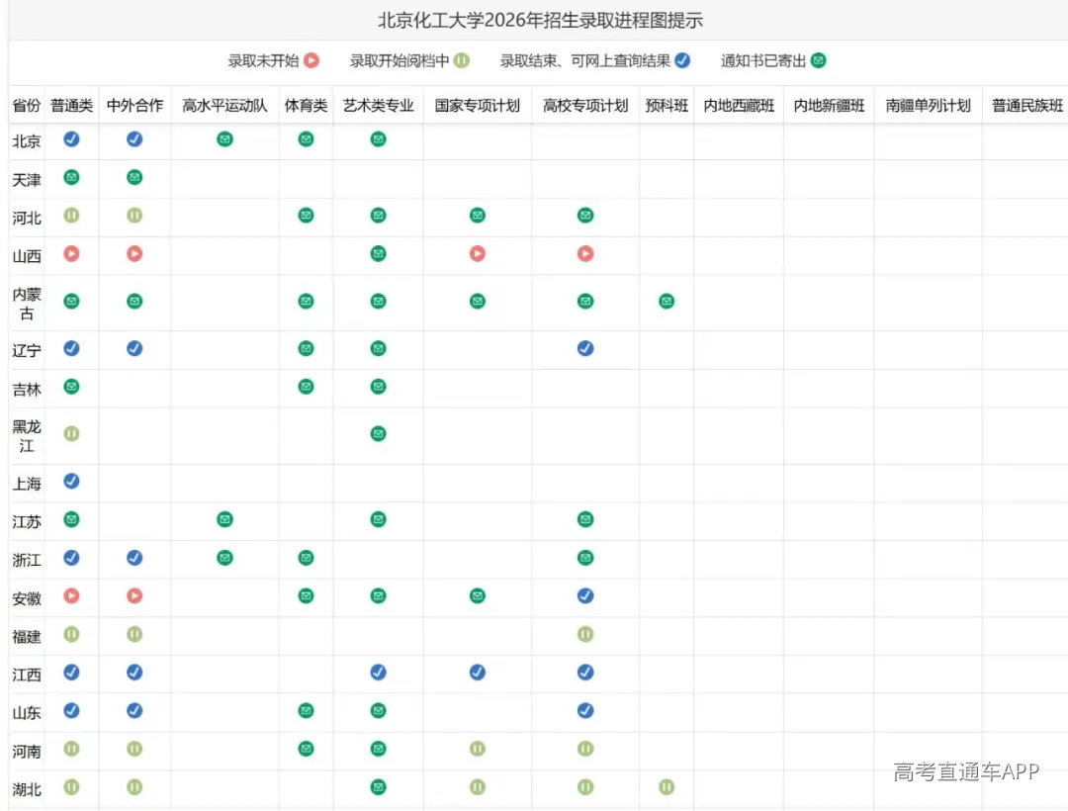
Task: Click the 内蒙古 province row label
Action: (27, 304)
